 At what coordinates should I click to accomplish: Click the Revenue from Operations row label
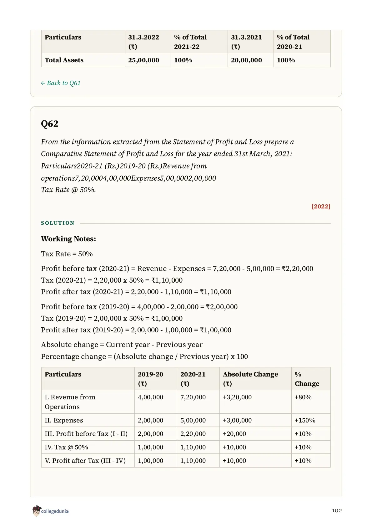(70, 402)
